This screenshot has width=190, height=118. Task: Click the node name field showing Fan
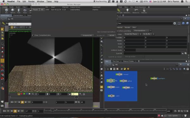coord(145,23)
